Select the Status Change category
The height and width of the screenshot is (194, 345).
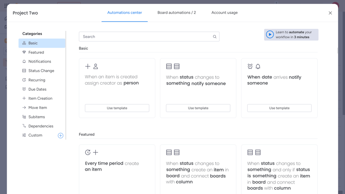pyautogui.click(x=41, y=71)
